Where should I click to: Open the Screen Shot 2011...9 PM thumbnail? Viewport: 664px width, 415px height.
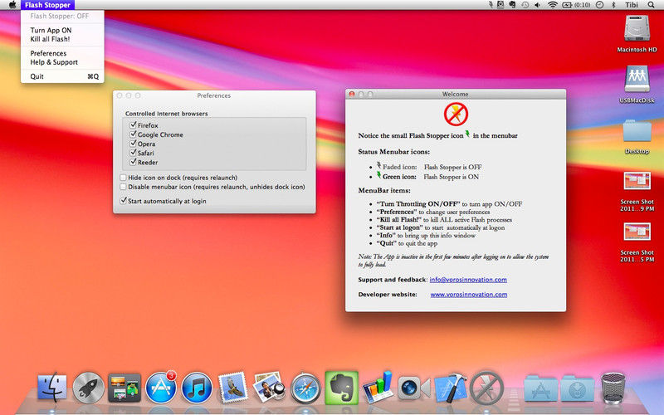[637, 181]
